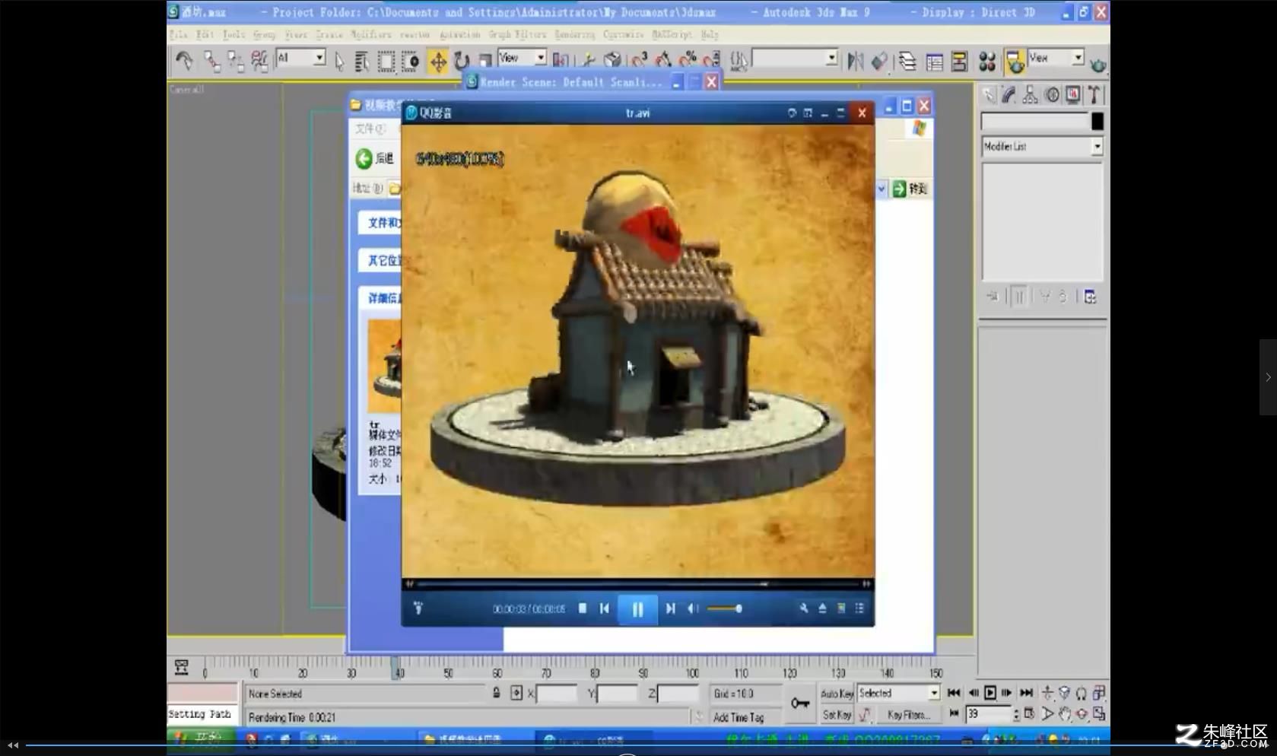Open QQ player playlist icon
The height and width of the screenshot is (756, 1277).
click(859, 608)
